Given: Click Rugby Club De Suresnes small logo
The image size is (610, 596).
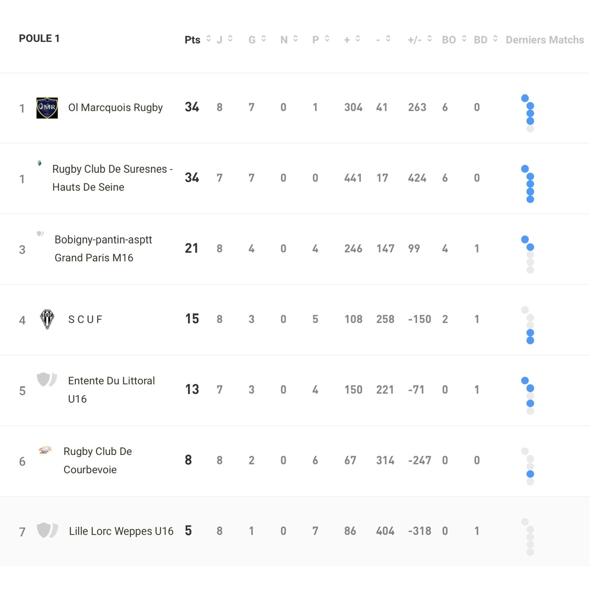Looking at the screenshot, I should click(40, 163).
